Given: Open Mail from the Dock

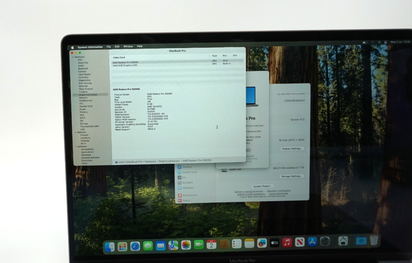Looking at the screenshot, I should (161, 246).
